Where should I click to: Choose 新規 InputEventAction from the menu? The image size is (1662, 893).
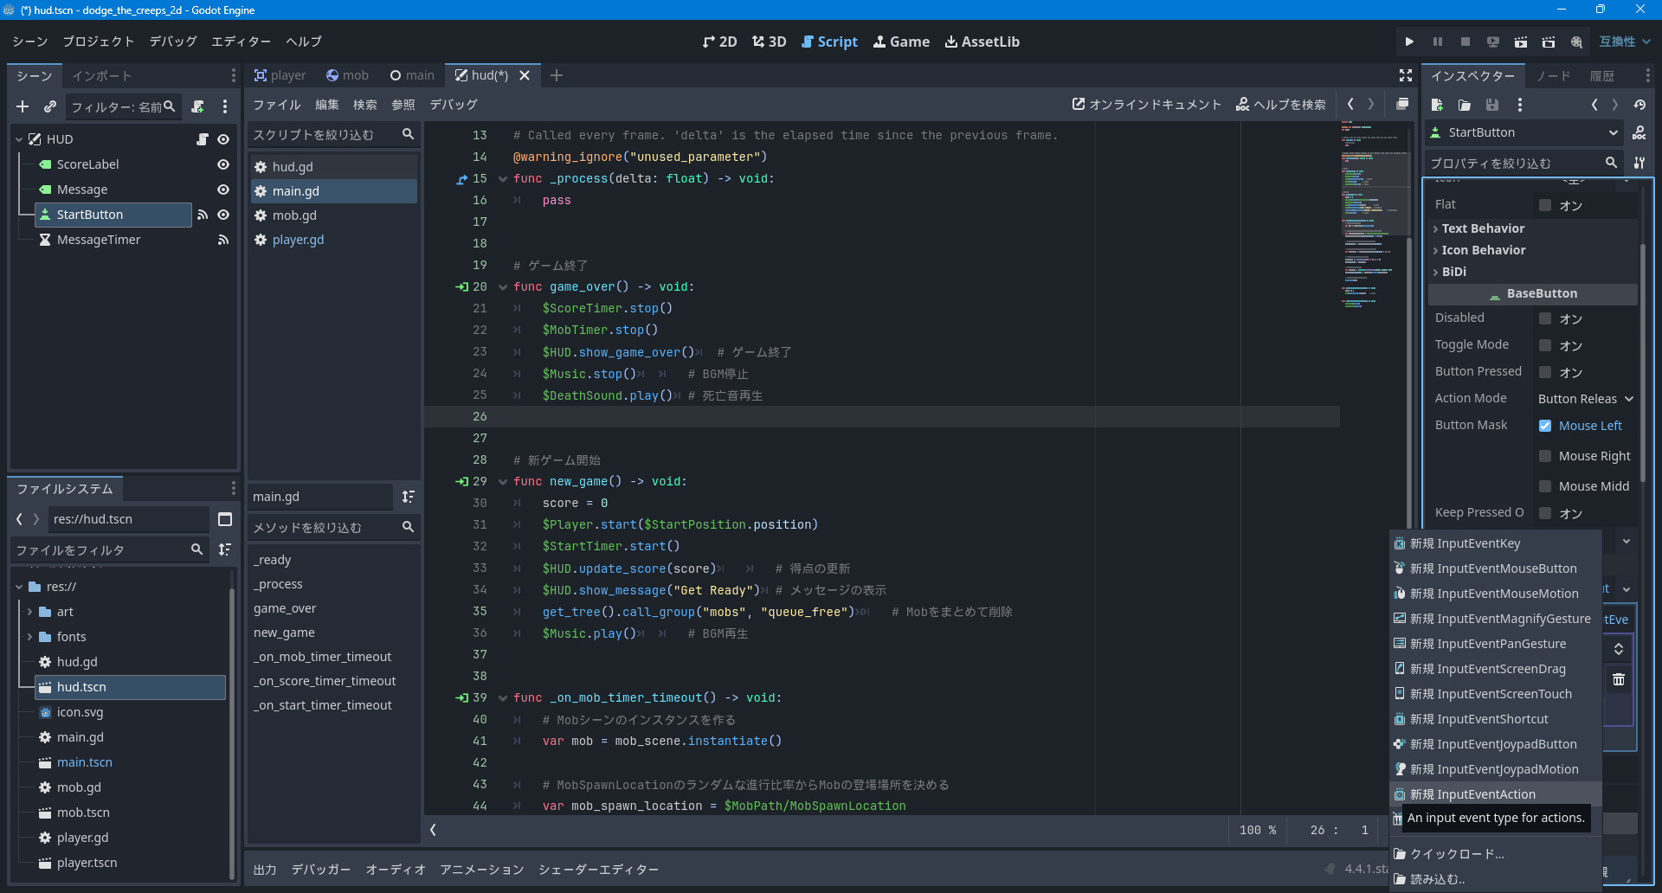point(1495,794)
